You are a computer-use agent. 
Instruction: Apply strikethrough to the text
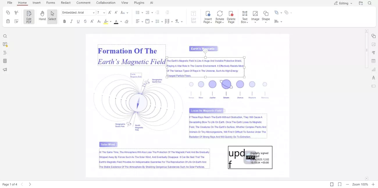[85, 21]
